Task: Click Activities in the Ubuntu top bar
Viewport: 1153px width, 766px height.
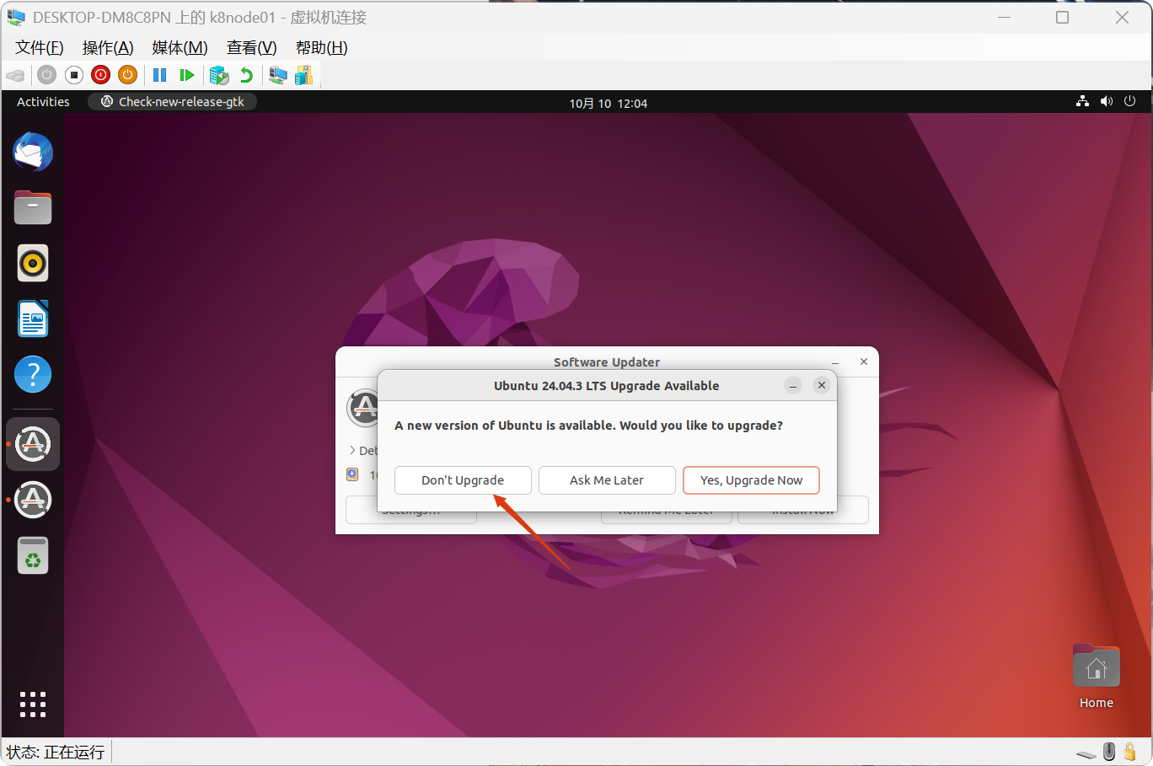Action: click(43, 102)
